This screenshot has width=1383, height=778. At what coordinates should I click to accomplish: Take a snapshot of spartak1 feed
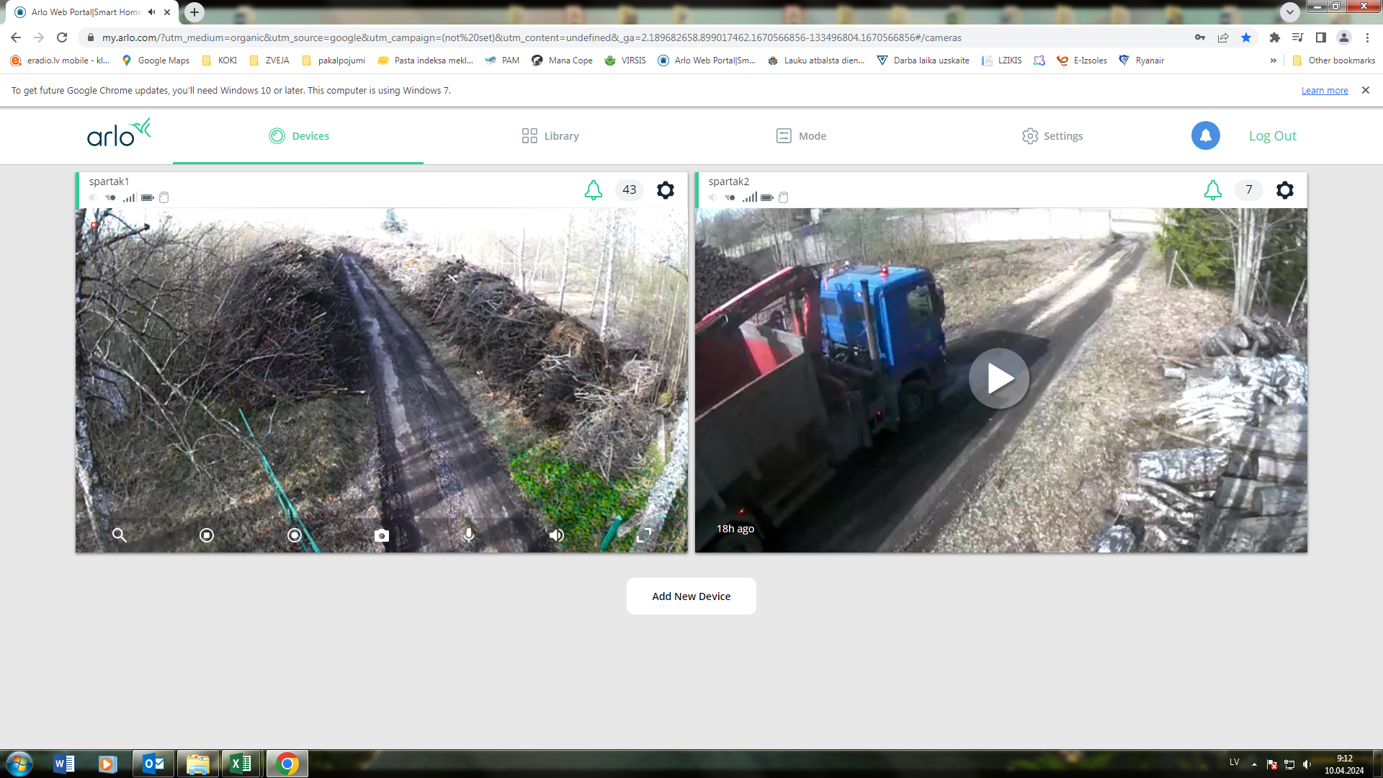(382, 535)
